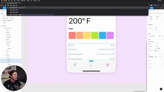The height and width of the screenshot is (92, 164).
Task: Click the help button in bottom corner
Action: (x=161, y=89)
